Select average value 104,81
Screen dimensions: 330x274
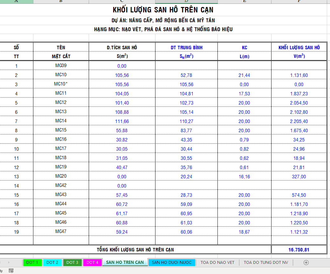186,94
